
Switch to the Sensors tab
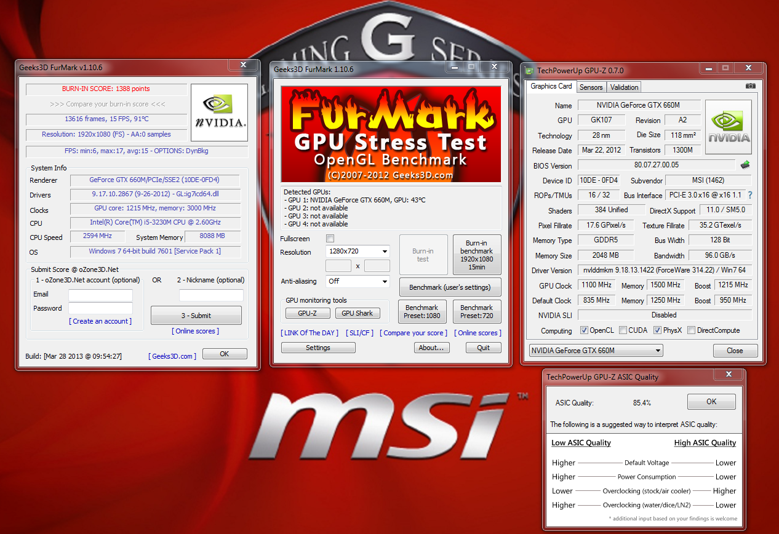click(591, 87)
